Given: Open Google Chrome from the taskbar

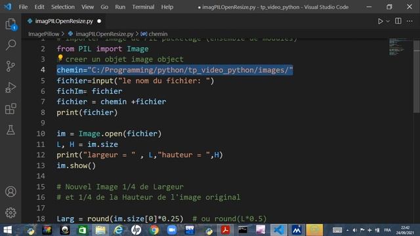Looking at the screenshot, I should [154, 230].
